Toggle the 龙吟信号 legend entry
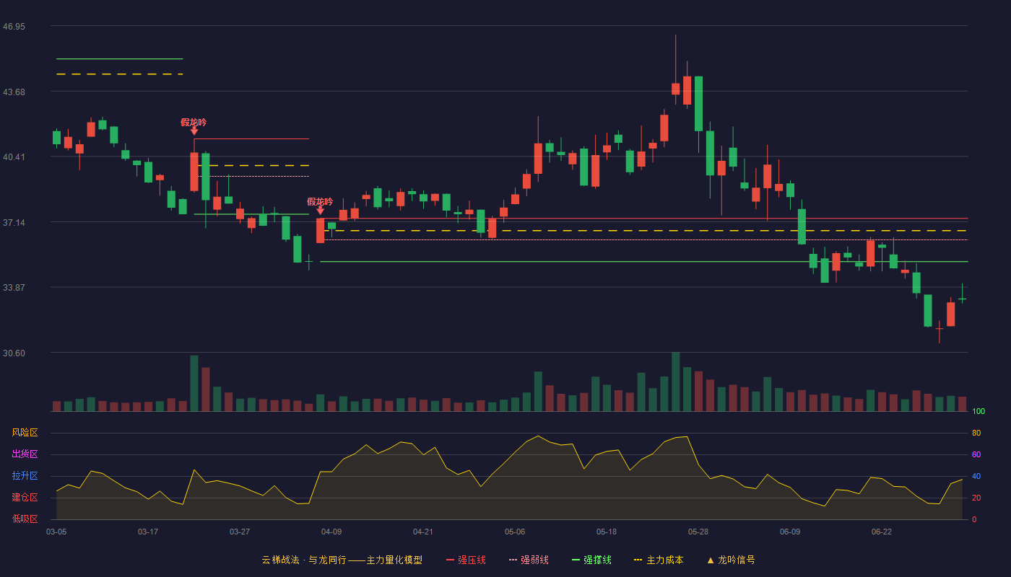Screen dimensions: 1011x577 [x=731, y=560]
